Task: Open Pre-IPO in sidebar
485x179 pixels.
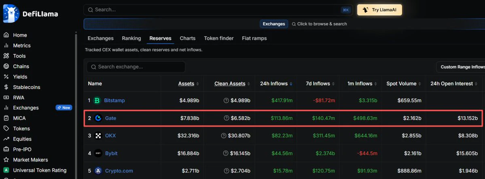Action: click(22, 150)
